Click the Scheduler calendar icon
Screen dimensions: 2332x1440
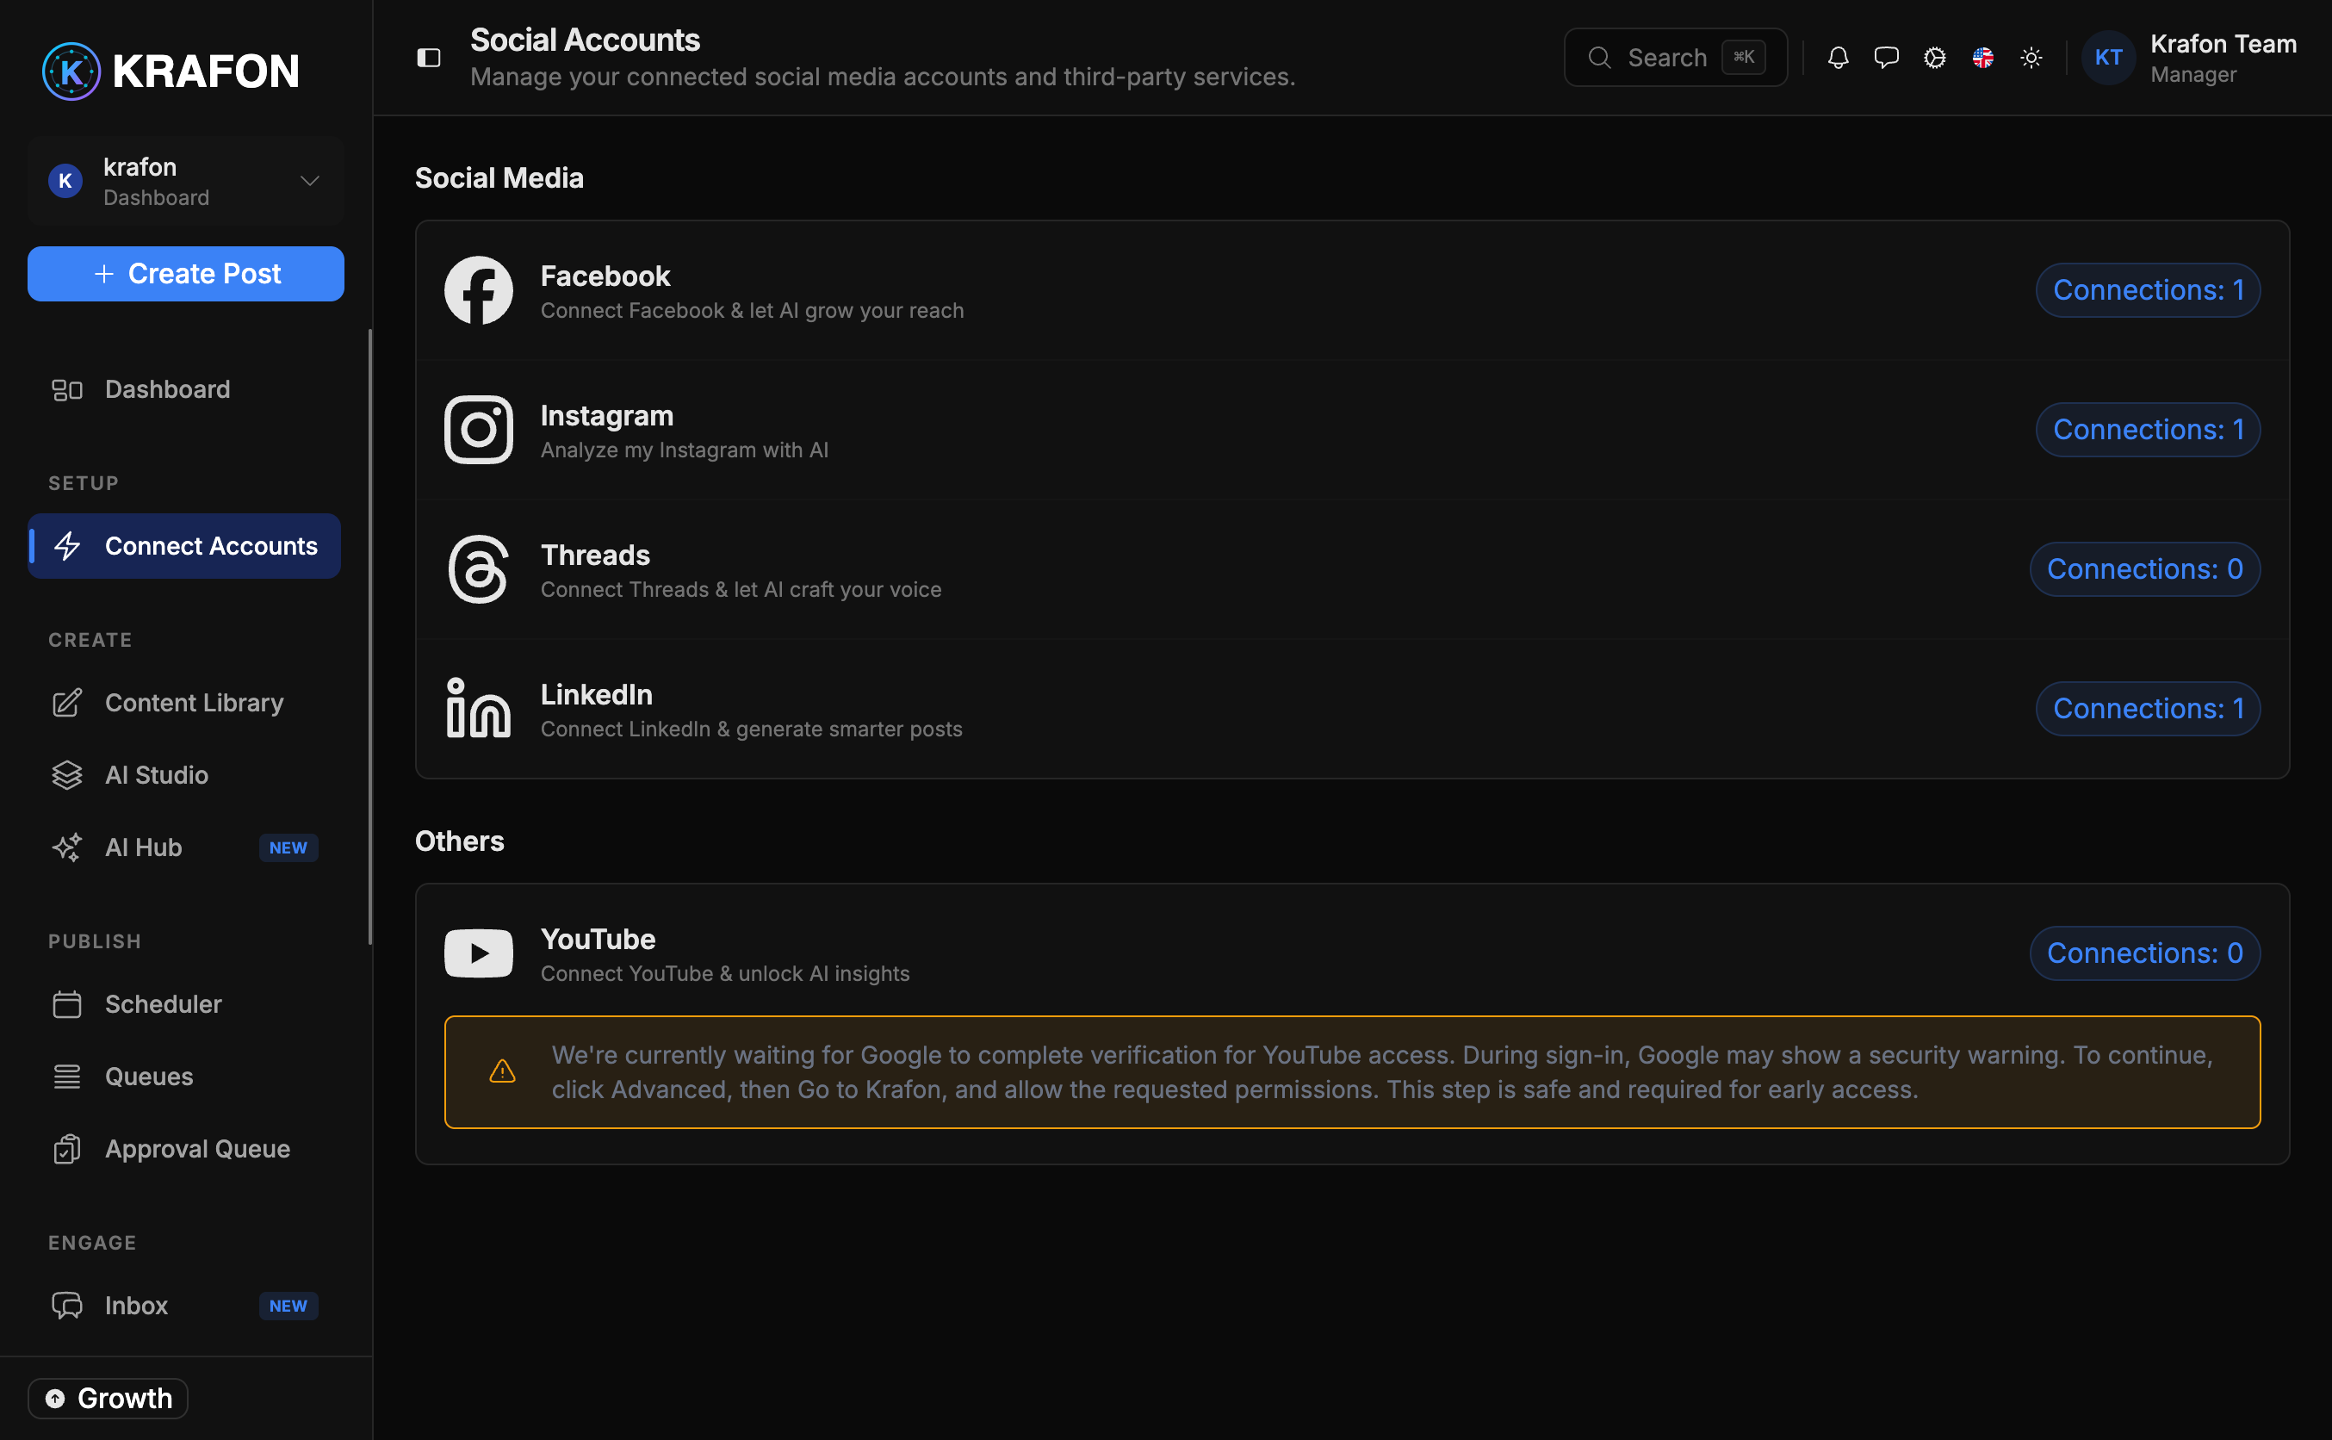click(66, 1004)
